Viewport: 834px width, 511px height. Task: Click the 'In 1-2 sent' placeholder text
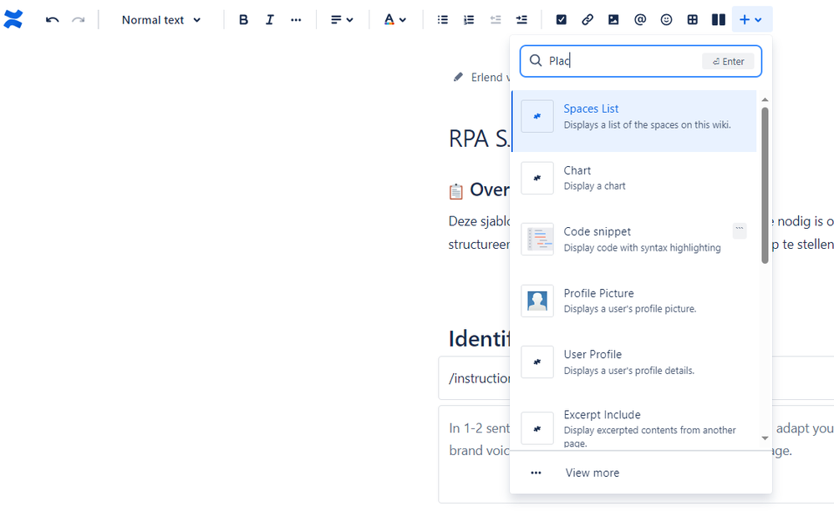479,428
